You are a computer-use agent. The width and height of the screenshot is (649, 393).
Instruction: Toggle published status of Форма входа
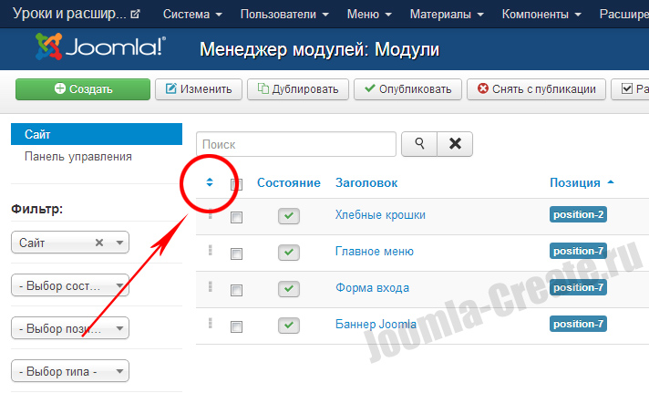[289, 289]
